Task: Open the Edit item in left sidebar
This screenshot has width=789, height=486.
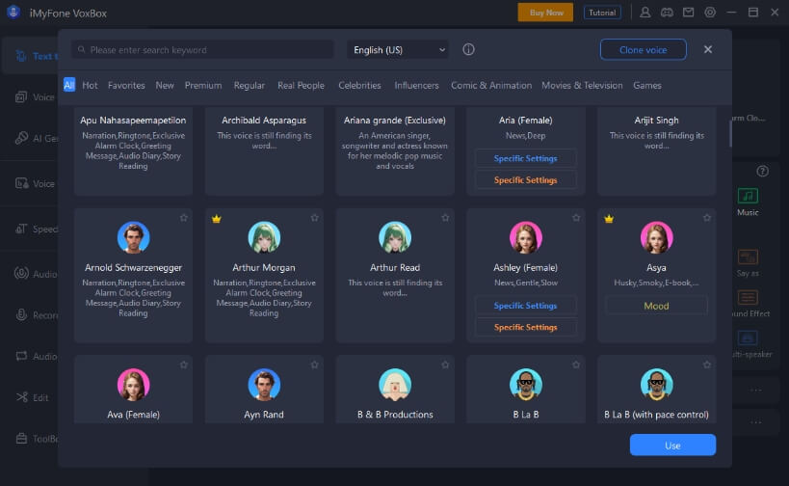Action: pos(33,397)
